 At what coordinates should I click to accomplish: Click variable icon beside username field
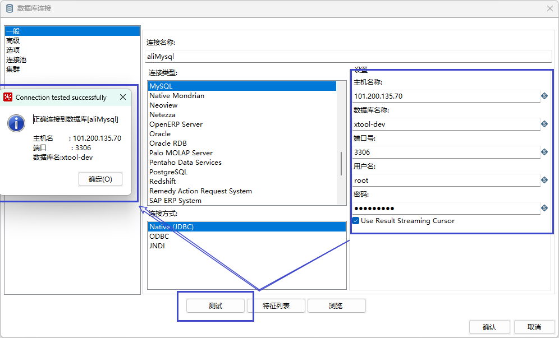pyautogui.click(x=544, y=180)
